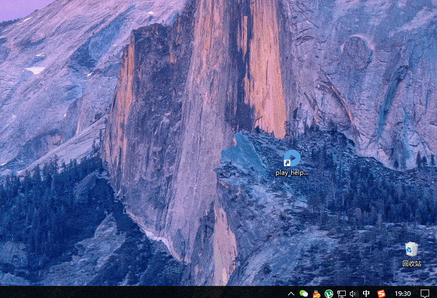The image size is (437, 298).
Task: Open the 19:30 taskbar clock
Action: 403,293
